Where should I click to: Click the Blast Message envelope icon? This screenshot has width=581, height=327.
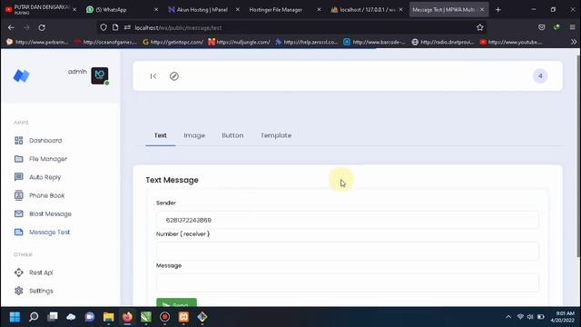tap(18, 213)
